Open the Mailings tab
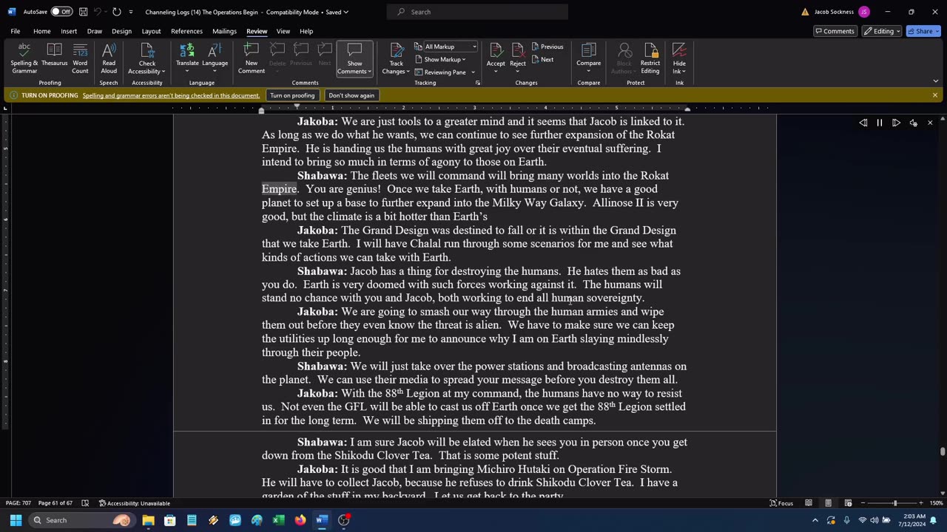Viewport: 947px width, 532px height. 224,31
